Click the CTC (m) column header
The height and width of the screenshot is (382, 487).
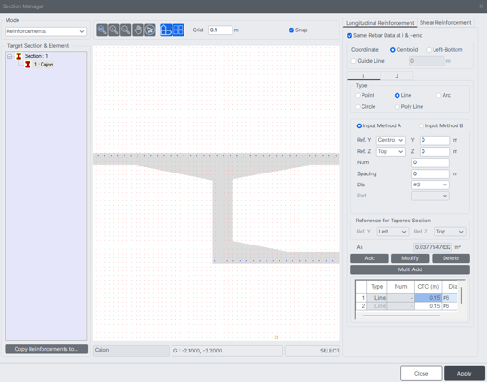(x=428, y=287)
